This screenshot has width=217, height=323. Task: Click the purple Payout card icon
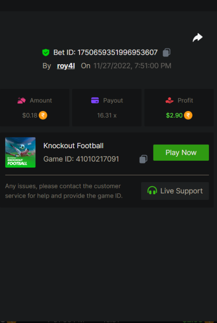coord(95,100)
